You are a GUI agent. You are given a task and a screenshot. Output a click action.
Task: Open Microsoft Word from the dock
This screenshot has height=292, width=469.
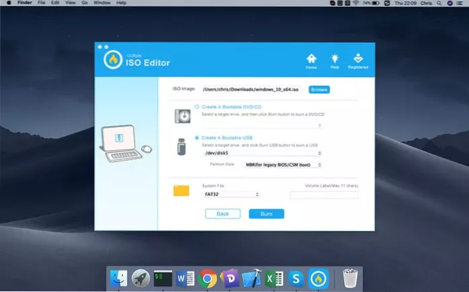(185, 277)
